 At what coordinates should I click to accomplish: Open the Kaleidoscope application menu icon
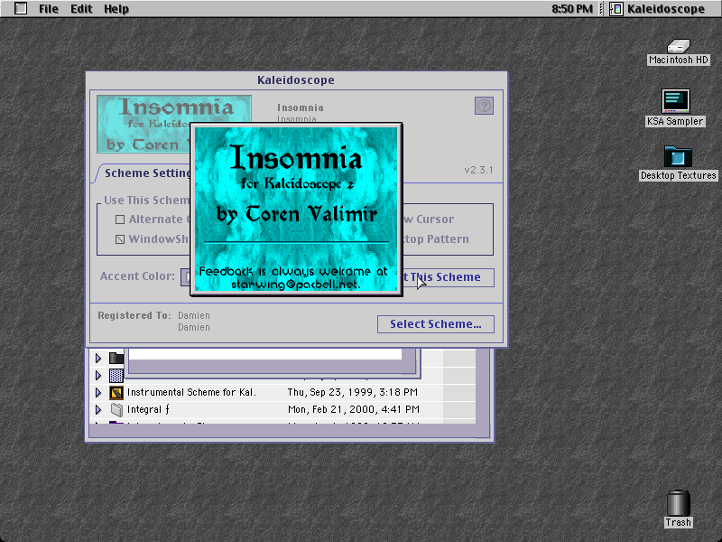tap(616, 9)
